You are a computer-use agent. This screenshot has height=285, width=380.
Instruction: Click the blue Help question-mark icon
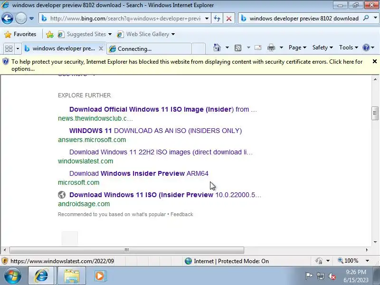[366, 47]
